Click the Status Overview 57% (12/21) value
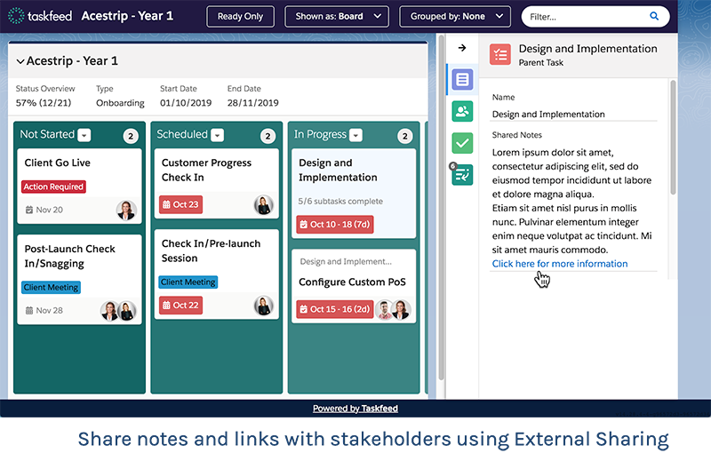This screenshot has height=461, width=711. coord(44,103)
